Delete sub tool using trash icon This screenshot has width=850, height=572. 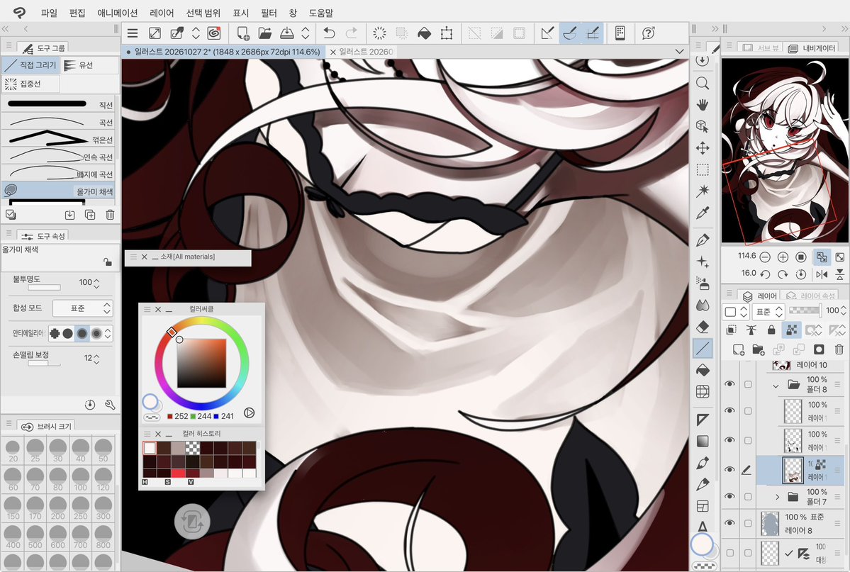[x=110, y=215]
